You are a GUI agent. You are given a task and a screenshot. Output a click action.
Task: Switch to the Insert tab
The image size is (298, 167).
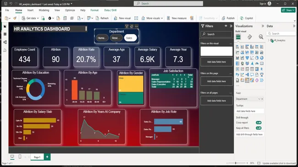pos(30,10)
